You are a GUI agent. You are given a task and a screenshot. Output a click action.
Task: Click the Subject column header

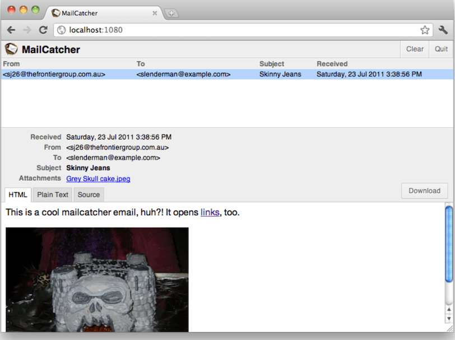(x=272, y=64)
